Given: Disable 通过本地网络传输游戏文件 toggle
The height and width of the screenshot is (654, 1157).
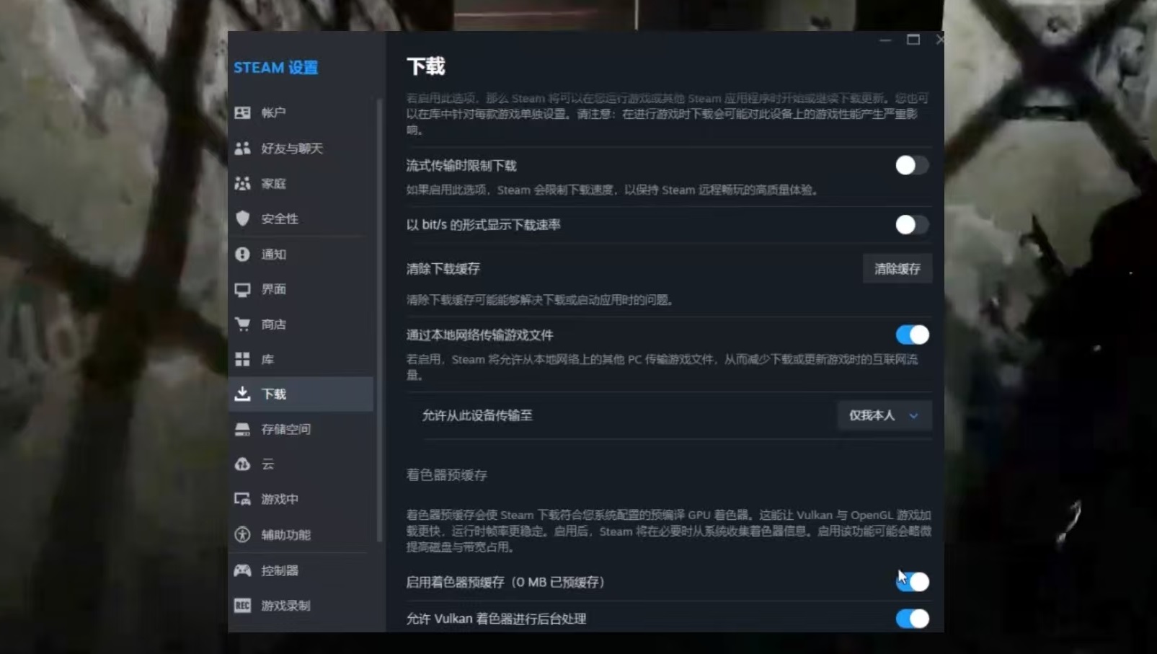Looking at the screenshot, I should pyautogui.click(x=911, y=335).
